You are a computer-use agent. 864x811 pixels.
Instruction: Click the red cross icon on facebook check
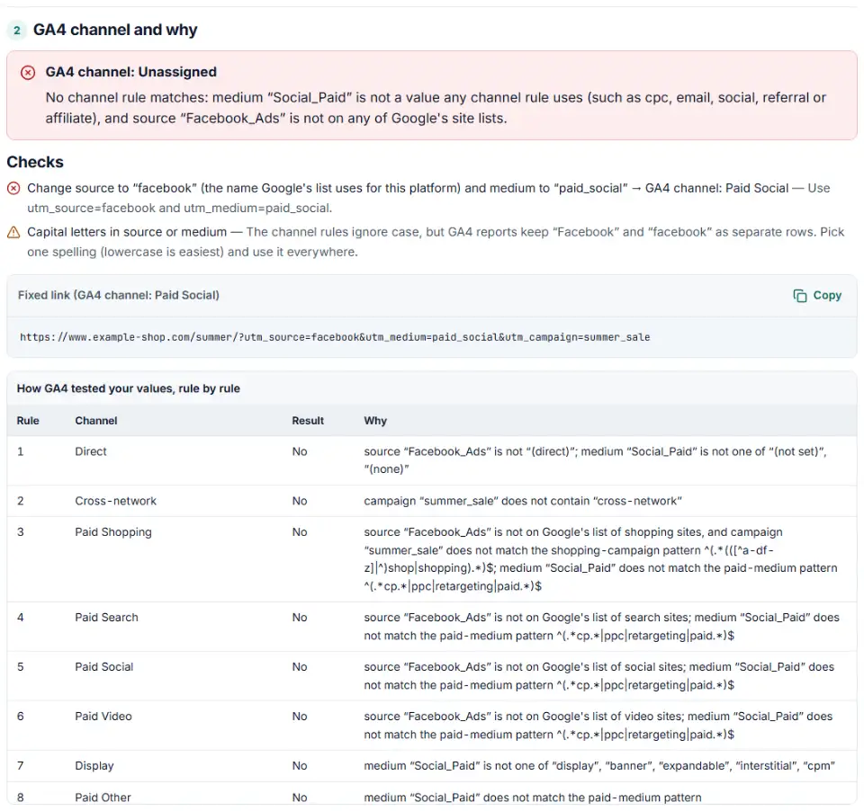click(x=13, y=188)
